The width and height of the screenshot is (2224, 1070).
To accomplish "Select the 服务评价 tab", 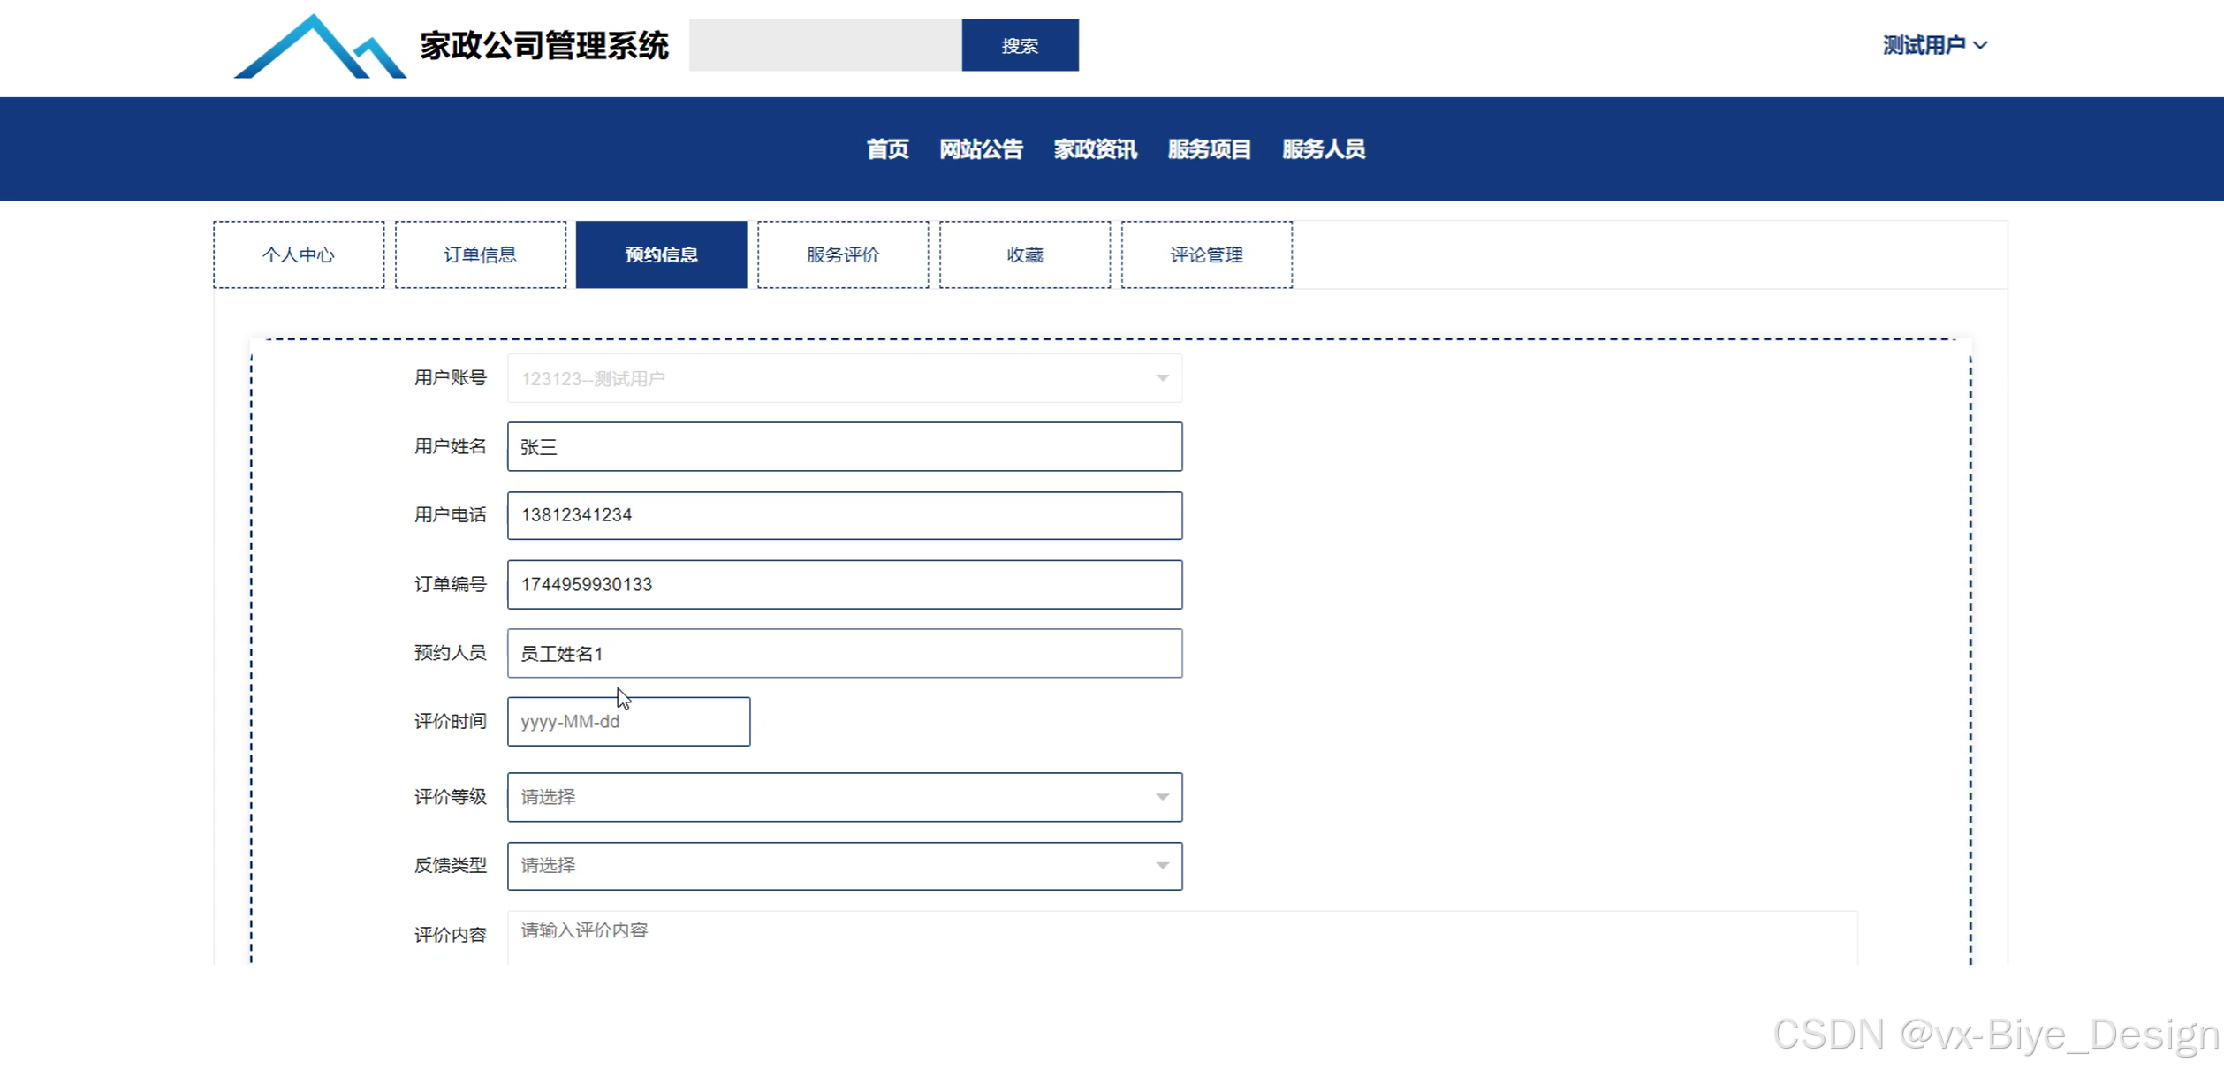I will pyautogui.click(x=842, y=254).
